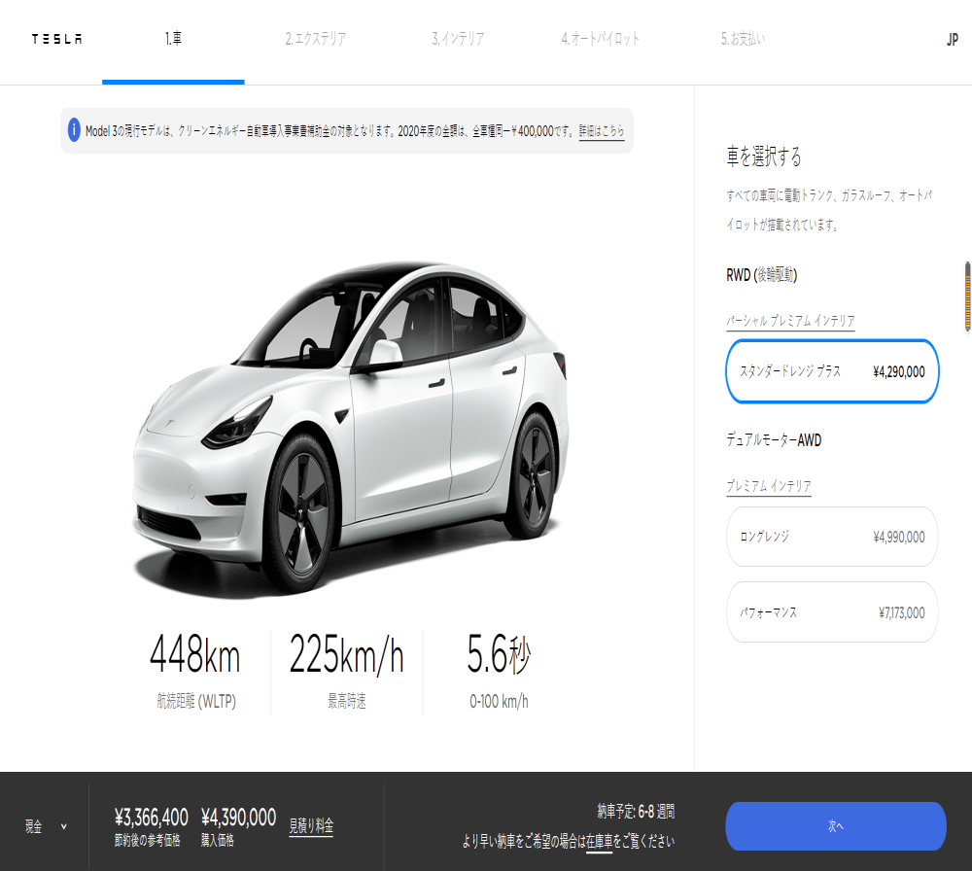Click the 0-100 km/h label
The height and width of the screenshot is (871, 972).
(499, 701)
